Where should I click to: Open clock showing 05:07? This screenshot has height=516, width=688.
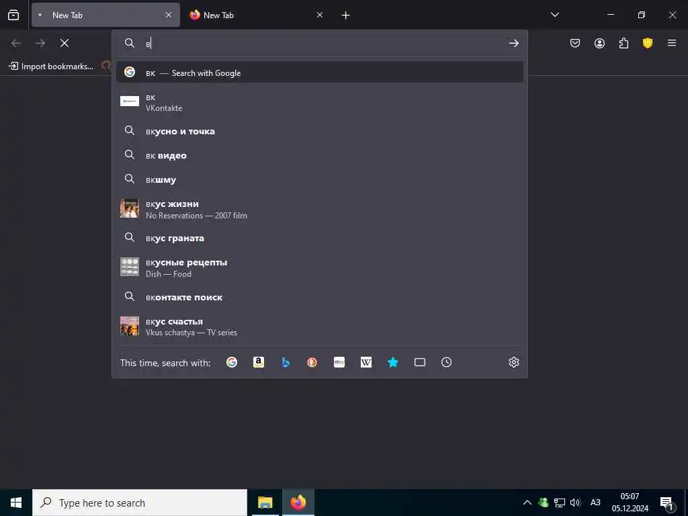[x=630, y=503]
